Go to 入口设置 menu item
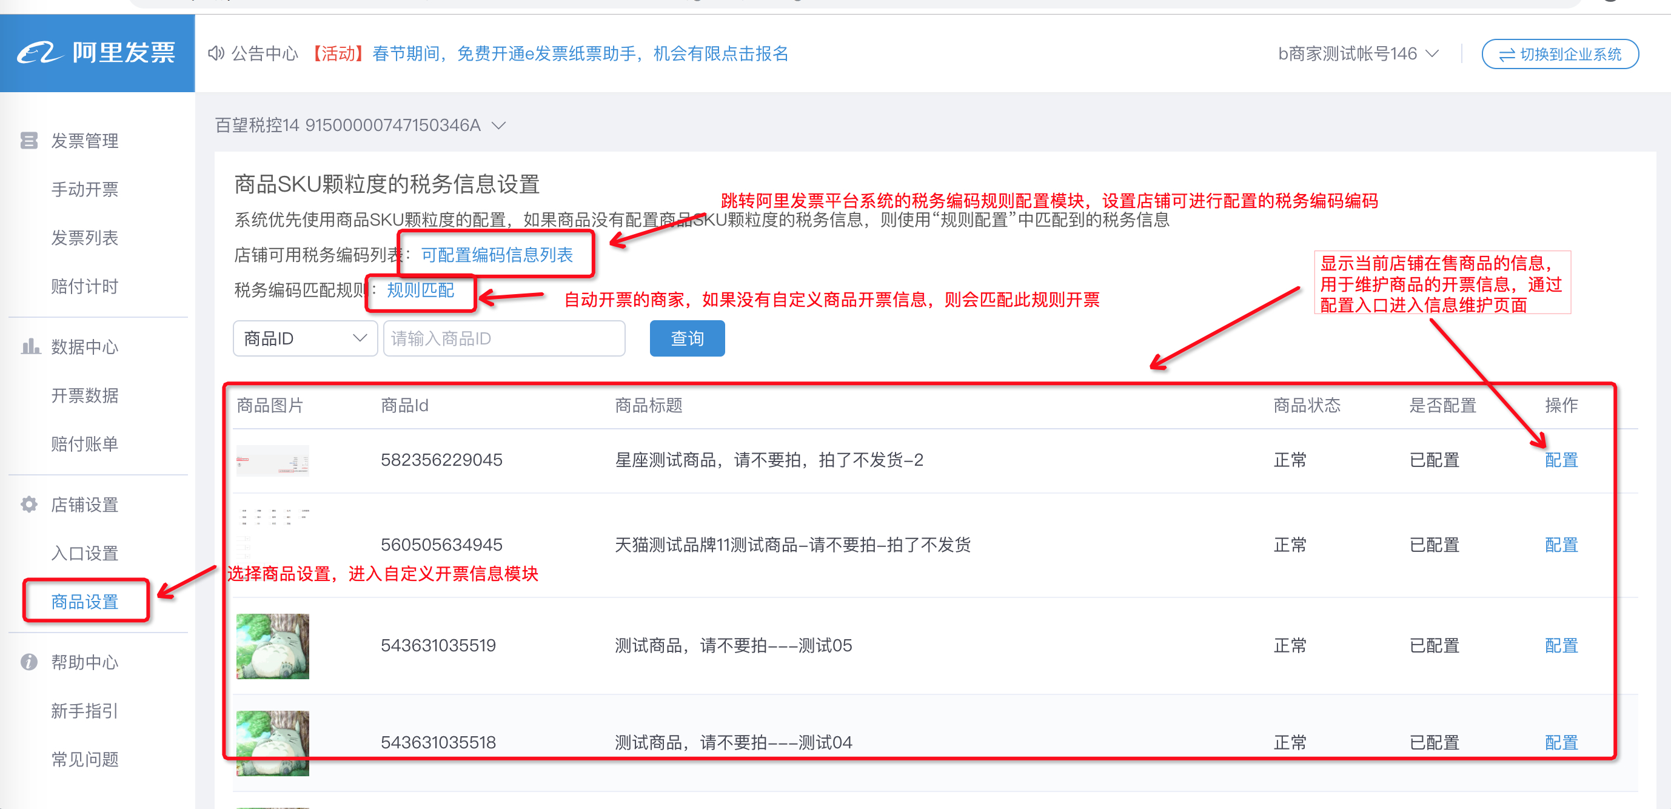Image resolution: width=1671 pixels, height=809 pixels. tap(85, 552)
